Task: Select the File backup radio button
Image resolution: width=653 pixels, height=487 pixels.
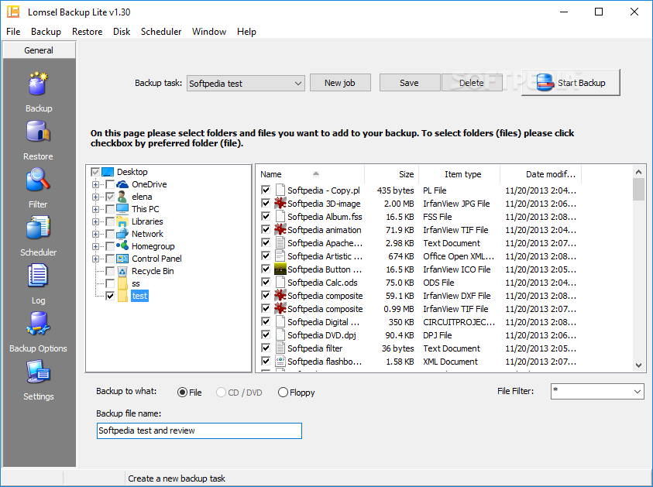Action: [182, 392]
